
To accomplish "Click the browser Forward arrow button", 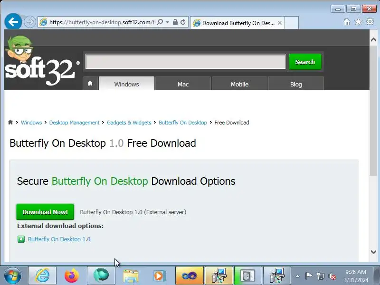I will click(x=30, y=22).
